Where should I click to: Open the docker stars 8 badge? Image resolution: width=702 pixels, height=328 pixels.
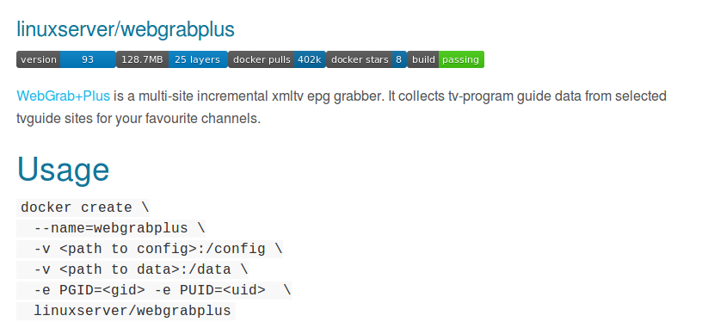click(366, 59)
